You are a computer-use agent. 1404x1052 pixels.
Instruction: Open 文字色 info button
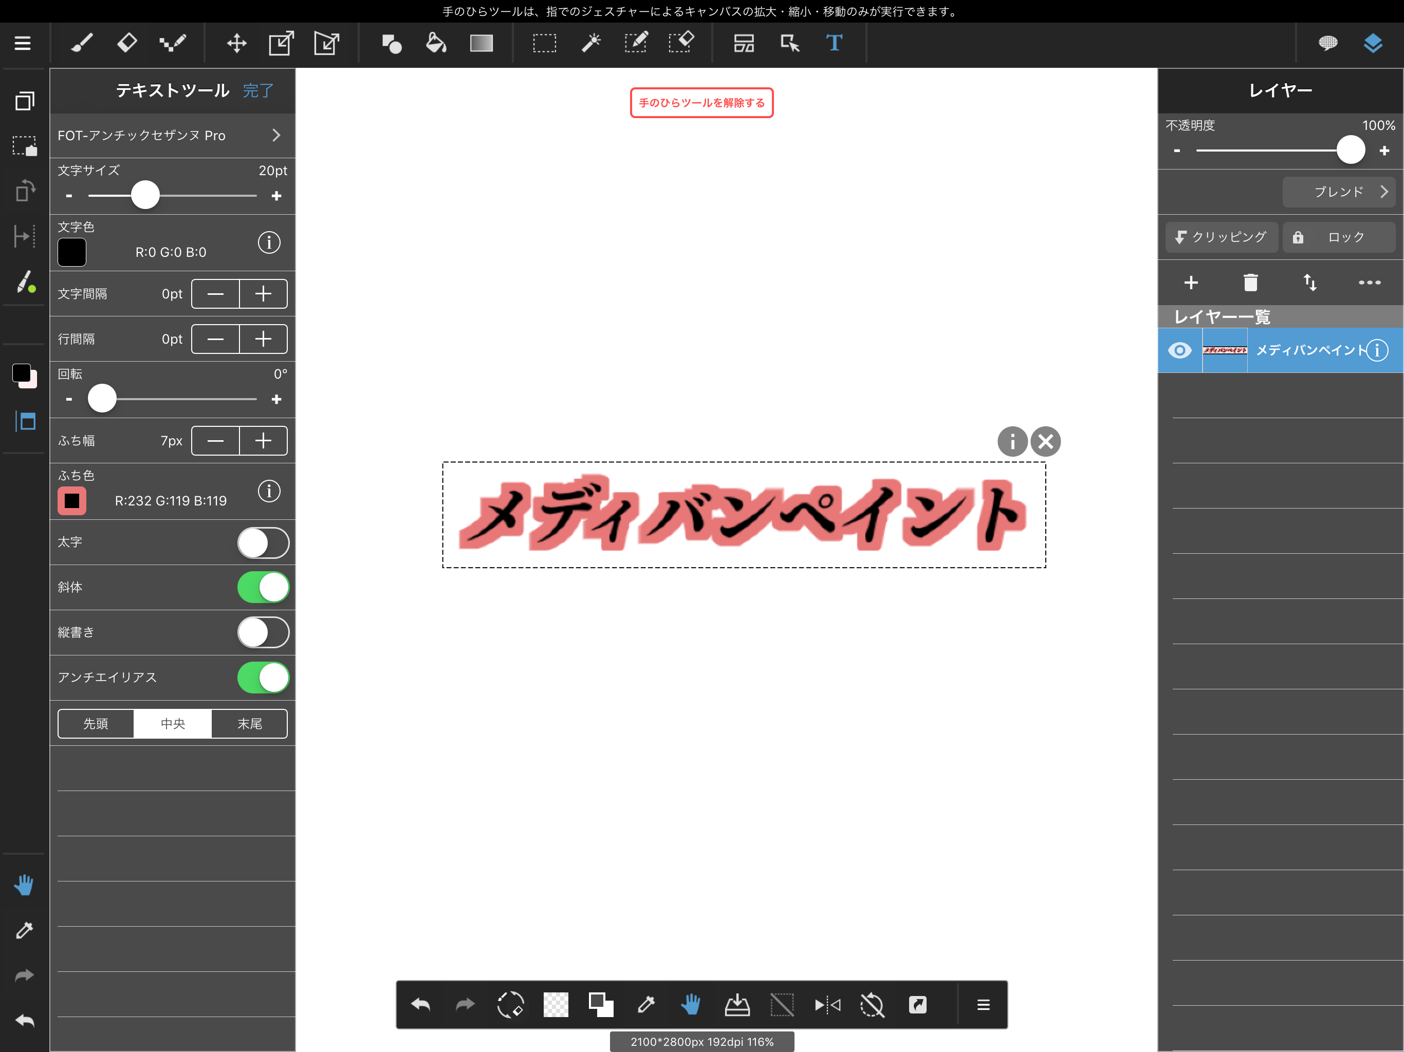click(x=269, y=242)
